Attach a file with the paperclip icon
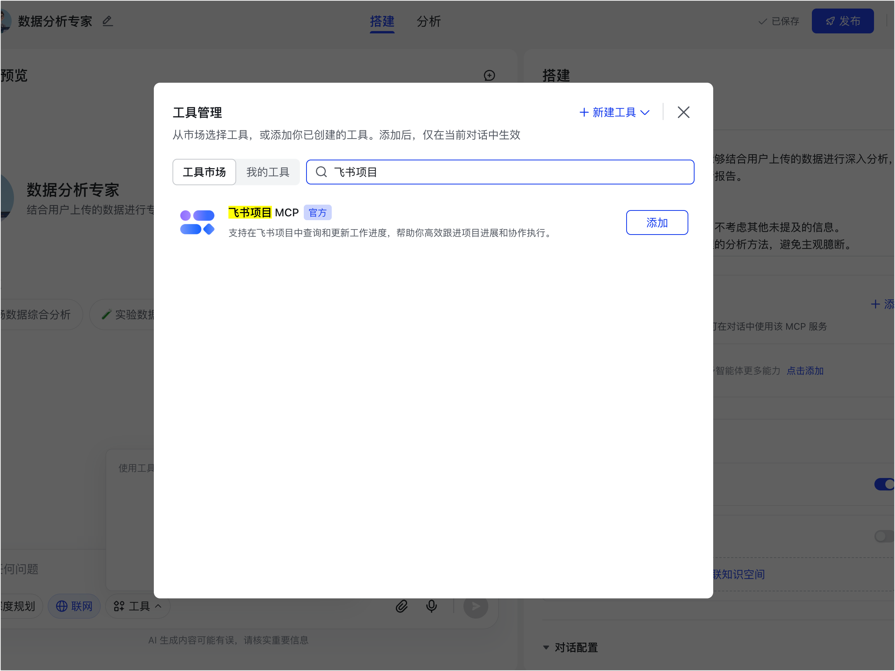The height and width of the screenshot is (671, 895). tap(401, 606)
